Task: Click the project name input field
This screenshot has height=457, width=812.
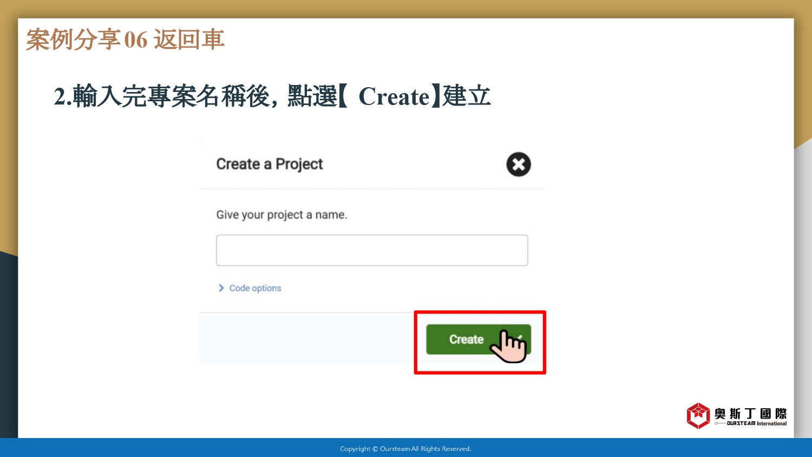Action: click(x=372, y=250)
